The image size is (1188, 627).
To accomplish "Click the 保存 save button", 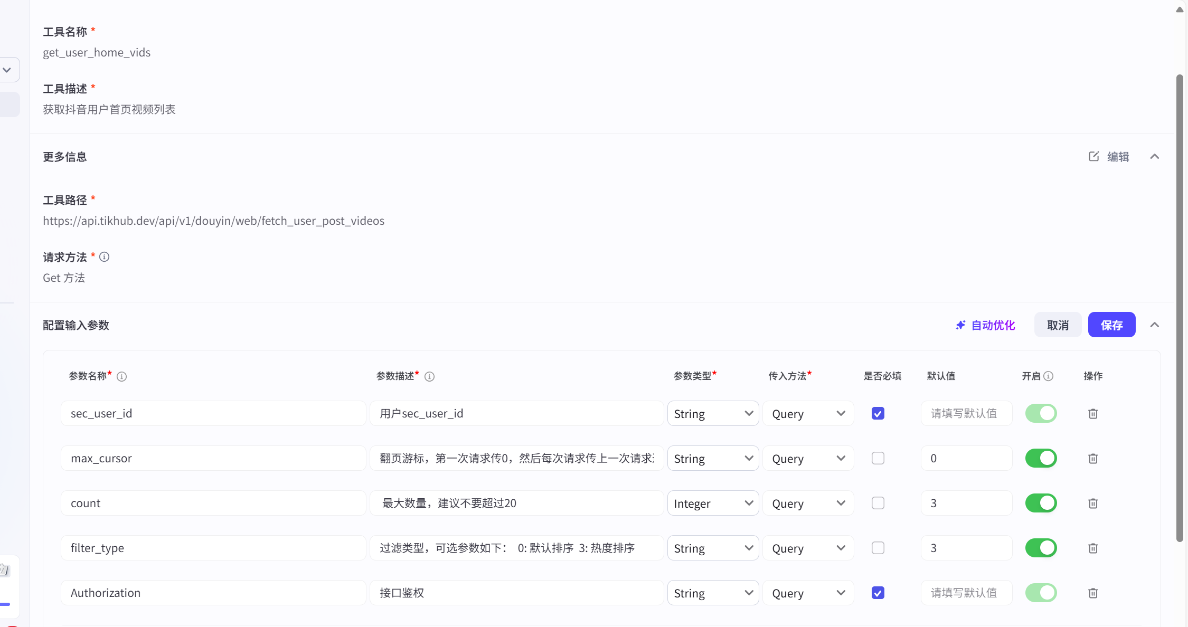I will [1111, 325].
